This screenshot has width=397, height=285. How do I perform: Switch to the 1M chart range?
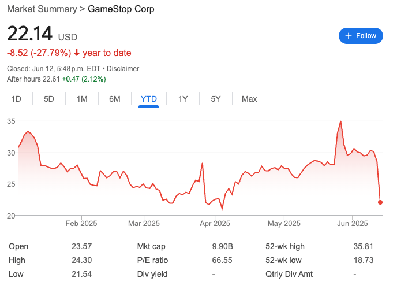coord(82,99)
